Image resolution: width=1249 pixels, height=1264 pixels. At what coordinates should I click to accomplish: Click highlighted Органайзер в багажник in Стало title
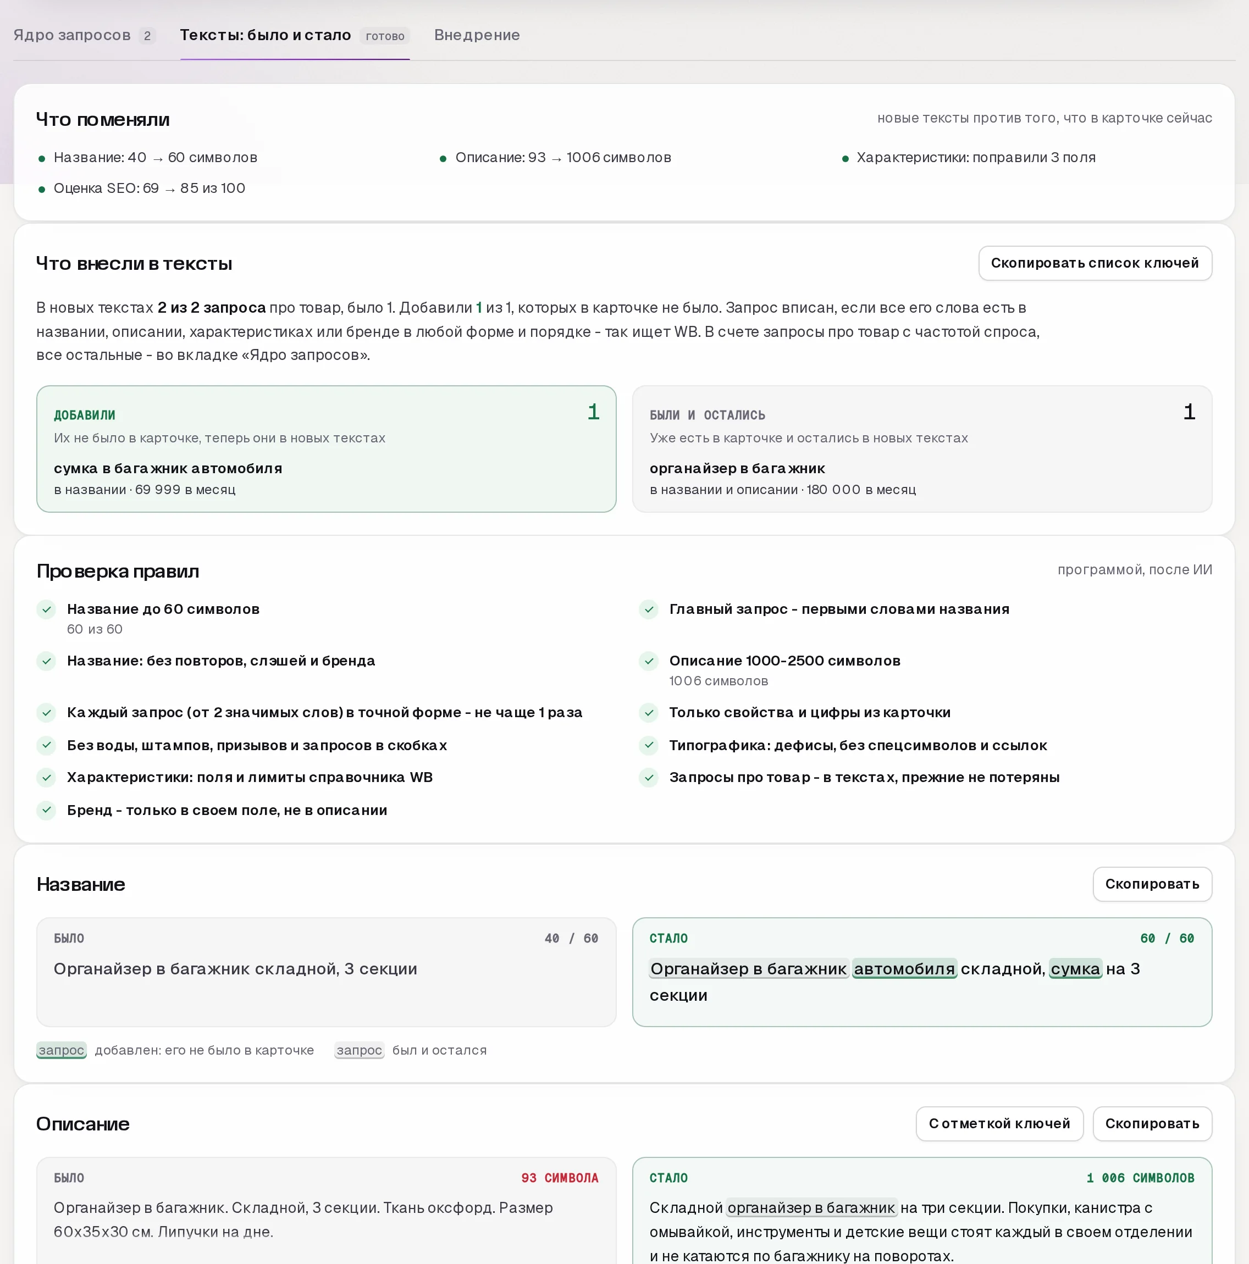click(748, 969)
